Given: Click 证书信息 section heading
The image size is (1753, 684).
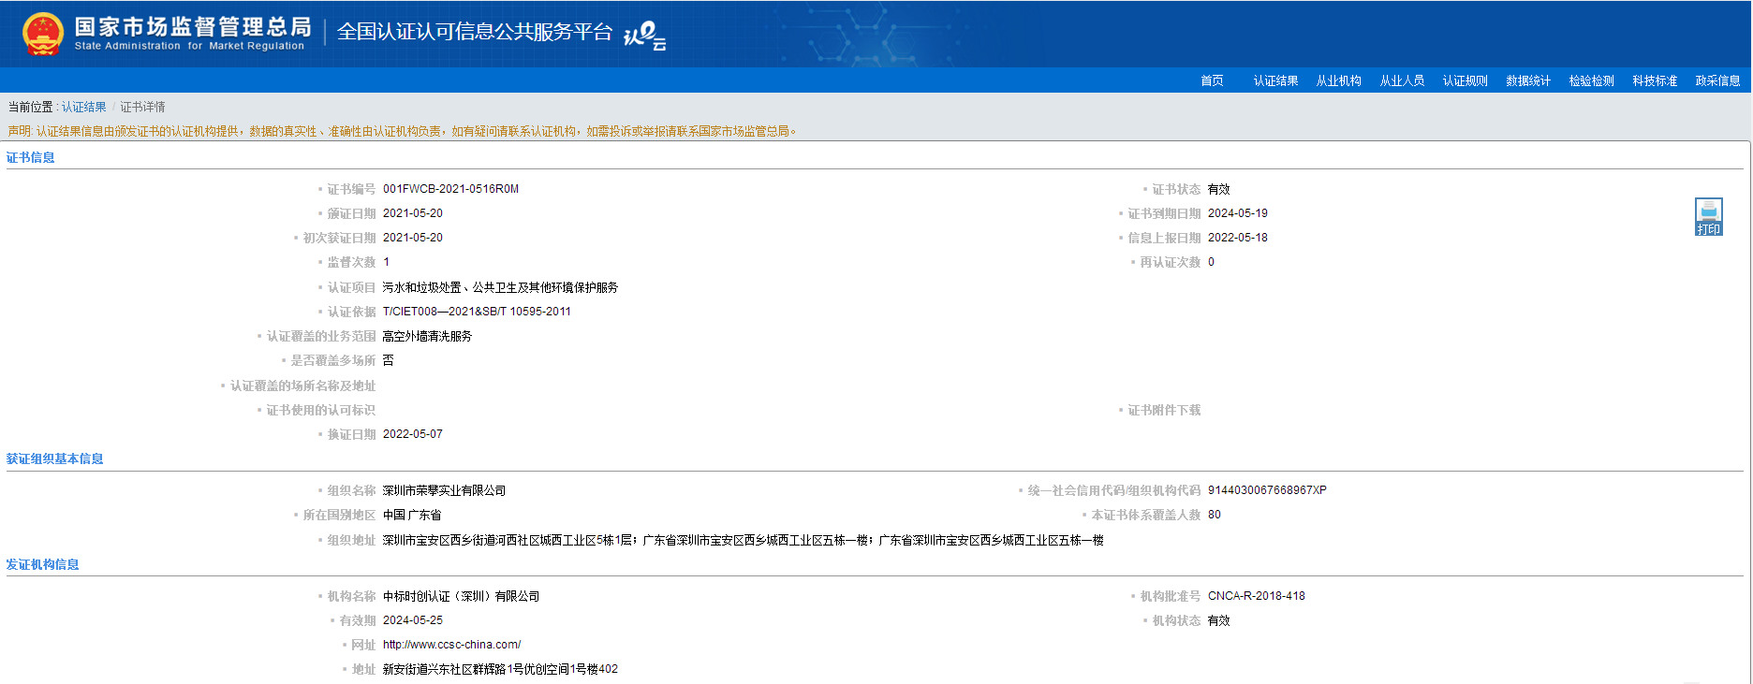Looking at the screenshot, I should [x=31, y=157].
